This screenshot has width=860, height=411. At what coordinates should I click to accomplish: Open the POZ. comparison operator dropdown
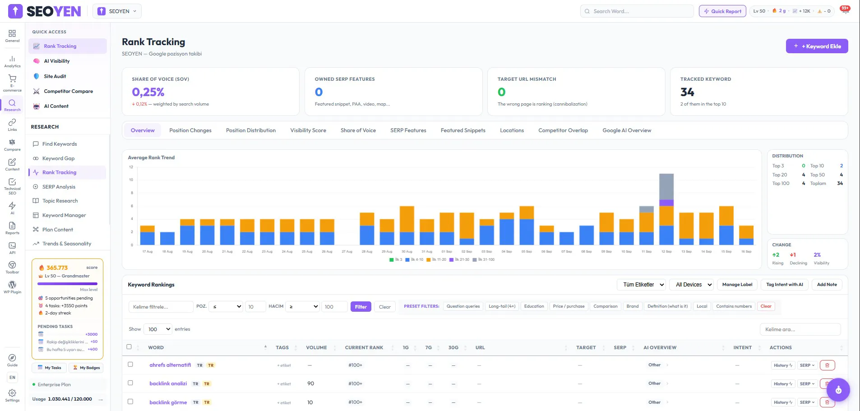click(226, 307)
